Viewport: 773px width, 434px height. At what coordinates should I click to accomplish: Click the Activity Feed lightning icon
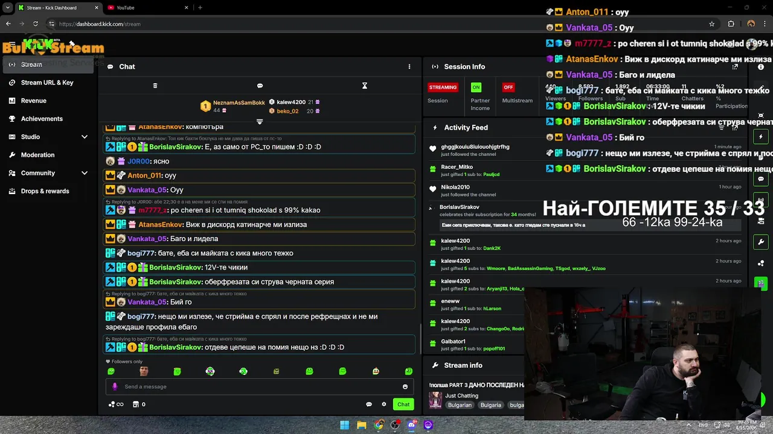pos(434,128)
